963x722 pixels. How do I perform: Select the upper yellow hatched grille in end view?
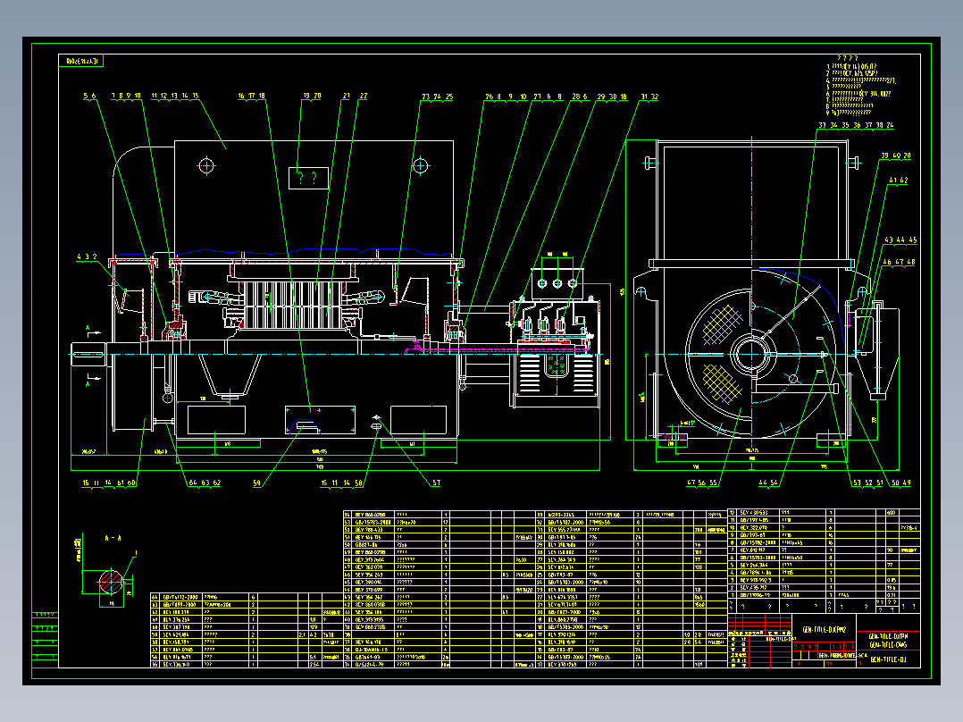722,325
